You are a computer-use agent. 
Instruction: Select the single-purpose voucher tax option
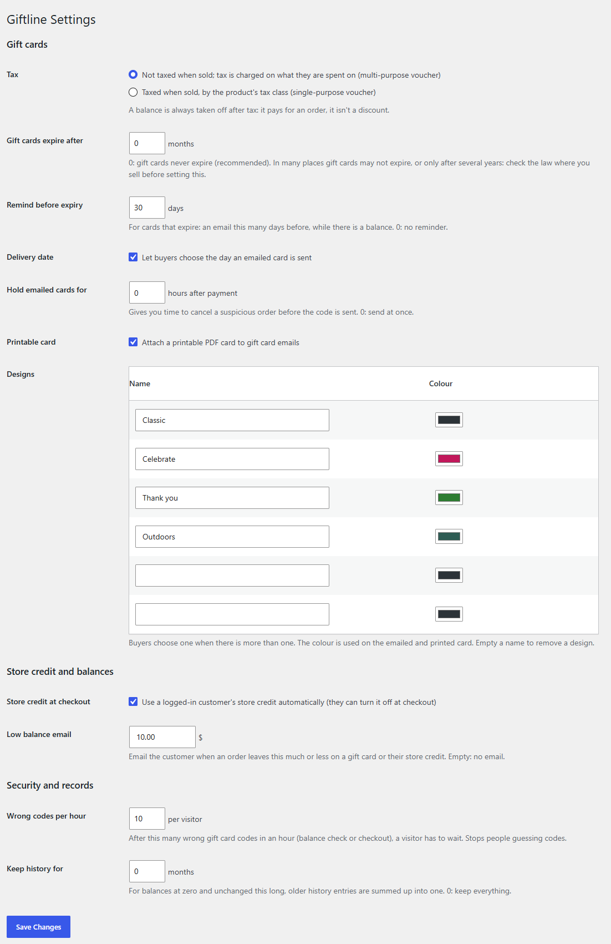click(x=133, y=92)
